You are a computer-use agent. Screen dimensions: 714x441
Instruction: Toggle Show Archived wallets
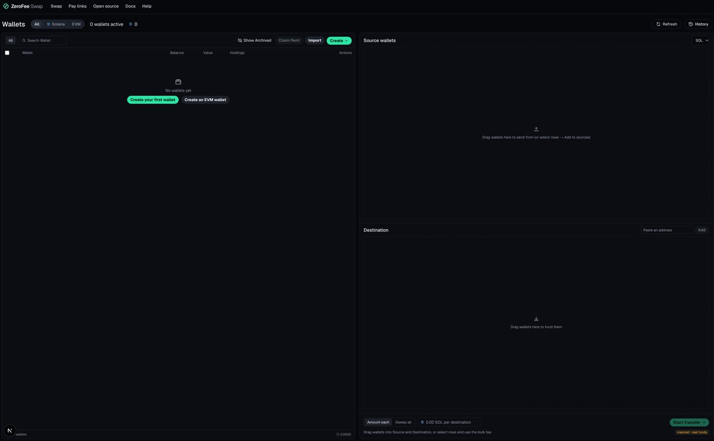[255, 40]
